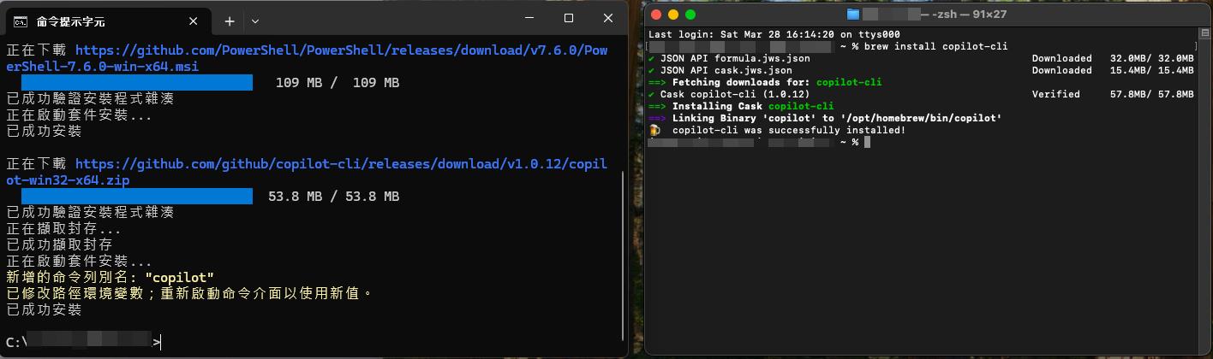
Task: Open a new terminal tab
Action: (230, 21)
